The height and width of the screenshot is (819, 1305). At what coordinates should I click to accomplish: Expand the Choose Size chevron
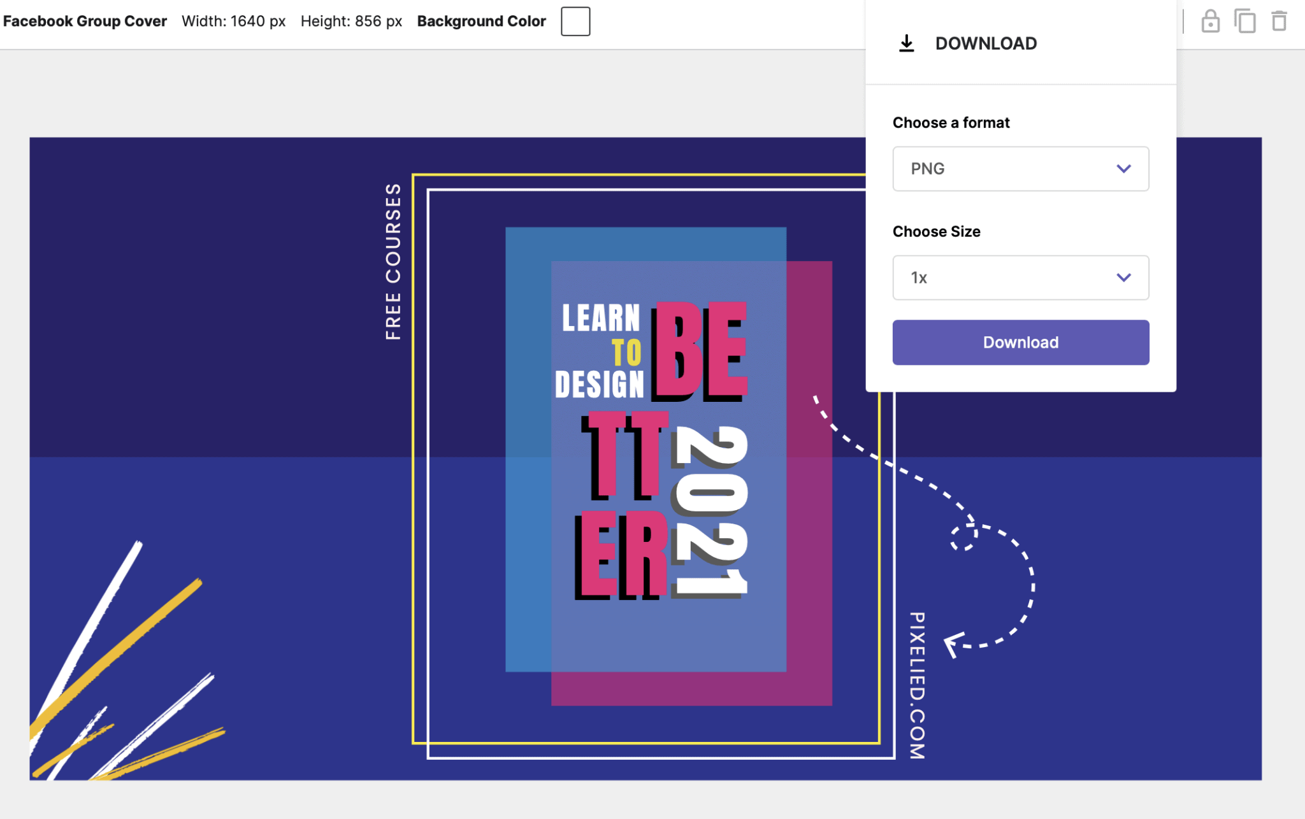pos(1123,278)
